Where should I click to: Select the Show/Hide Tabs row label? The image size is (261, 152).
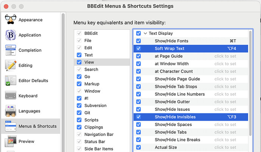click(x=171, y=132)
